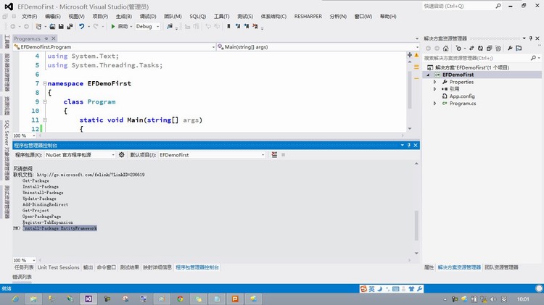This screenshot has height=305, width=544.
Task: Click the green Start debugging arrow
Action: (112, 26)
